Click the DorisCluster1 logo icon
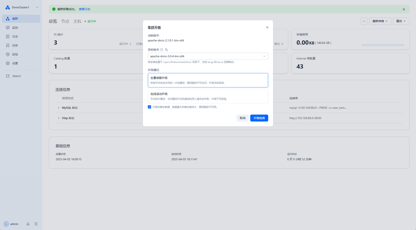This screenshot has width=416, height=230. pyautogui.click(x=8, y=7)
